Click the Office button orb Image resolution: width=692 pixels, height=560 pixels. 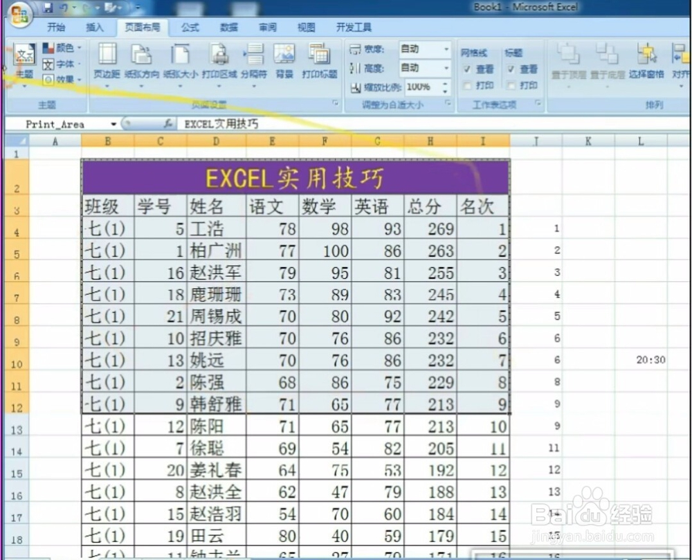20,14
